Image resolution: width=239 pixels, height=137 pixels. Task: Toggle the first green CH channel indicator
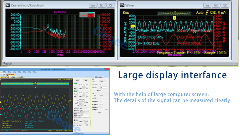pyautogui.click(x=75, y=83)
